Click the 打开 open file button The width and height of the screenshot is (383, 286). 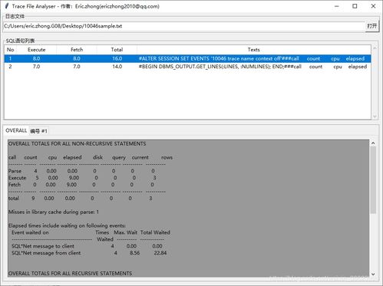(x=371, y=26)
